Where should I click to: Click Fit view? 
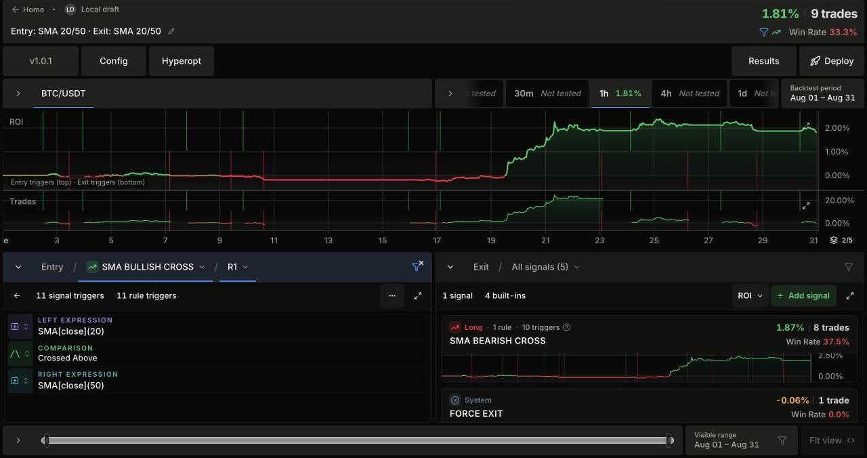click(832, 440)
